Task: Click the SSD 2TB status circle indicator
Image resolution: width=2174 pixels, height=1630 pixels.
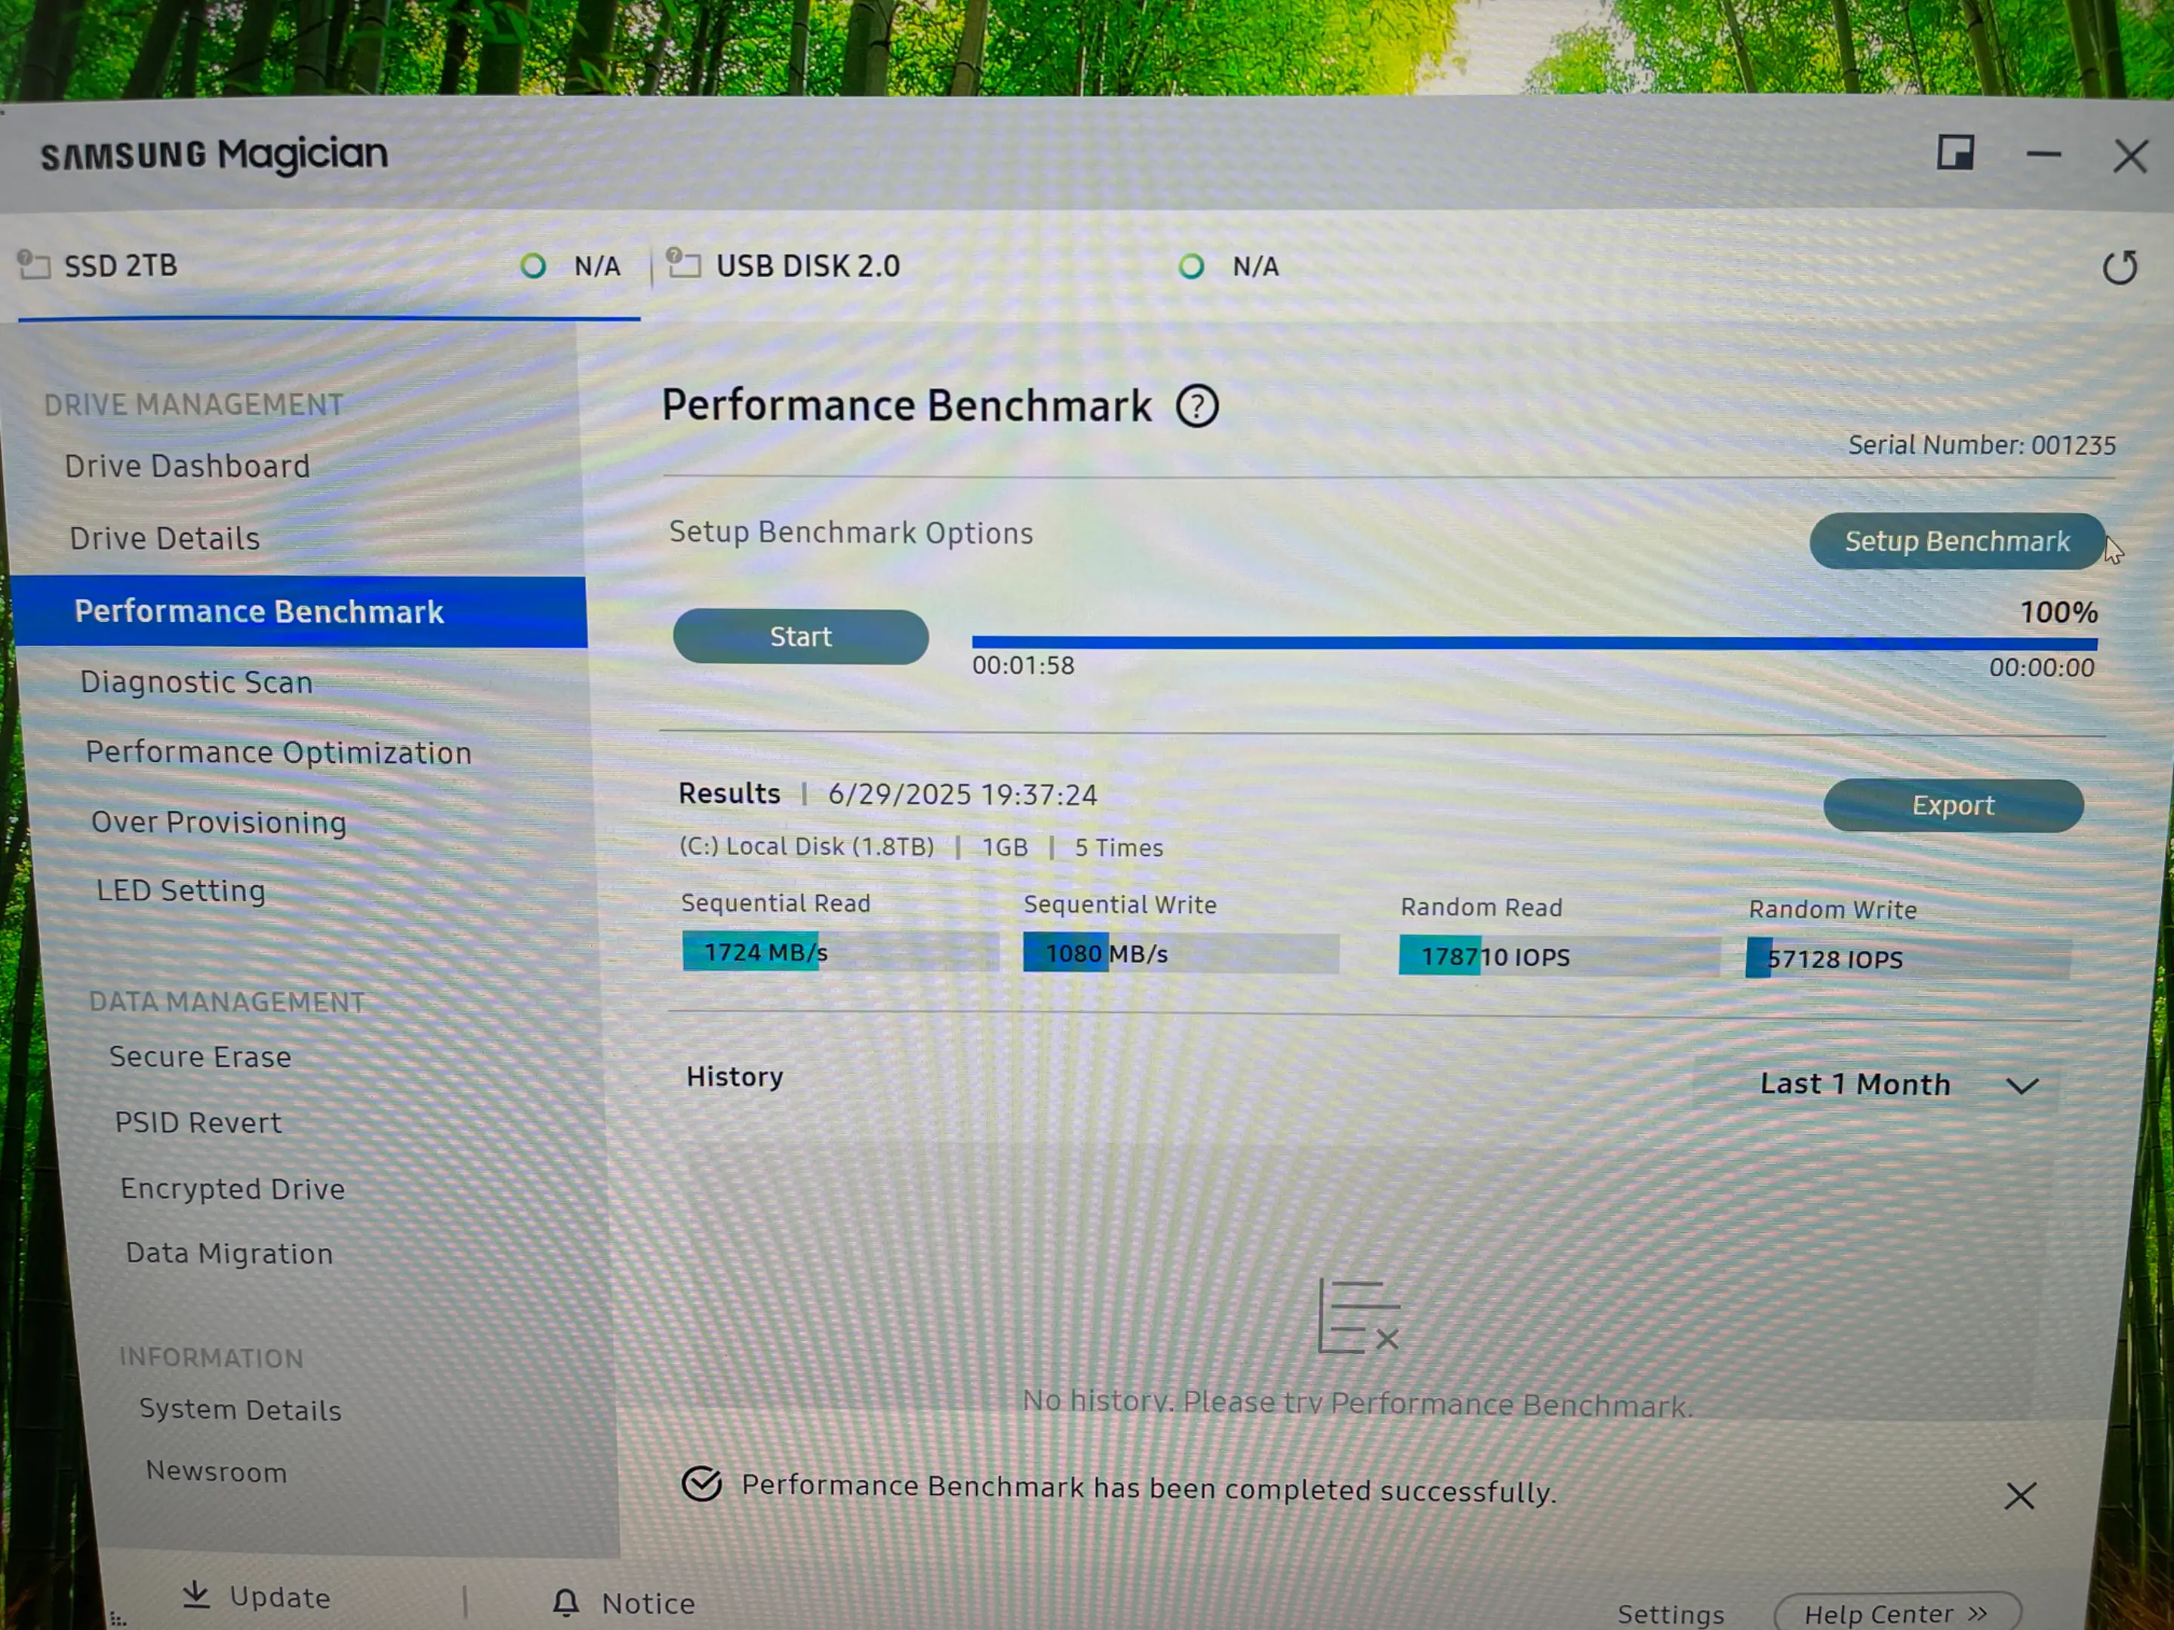Action: (x=533, y=266)
